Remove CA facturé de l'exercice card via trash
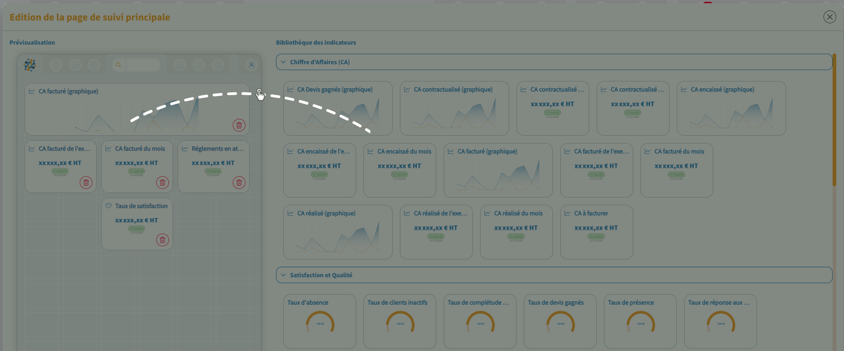Image resolution: width=844 pixels, height=351 pixels. tap(86, 183)
